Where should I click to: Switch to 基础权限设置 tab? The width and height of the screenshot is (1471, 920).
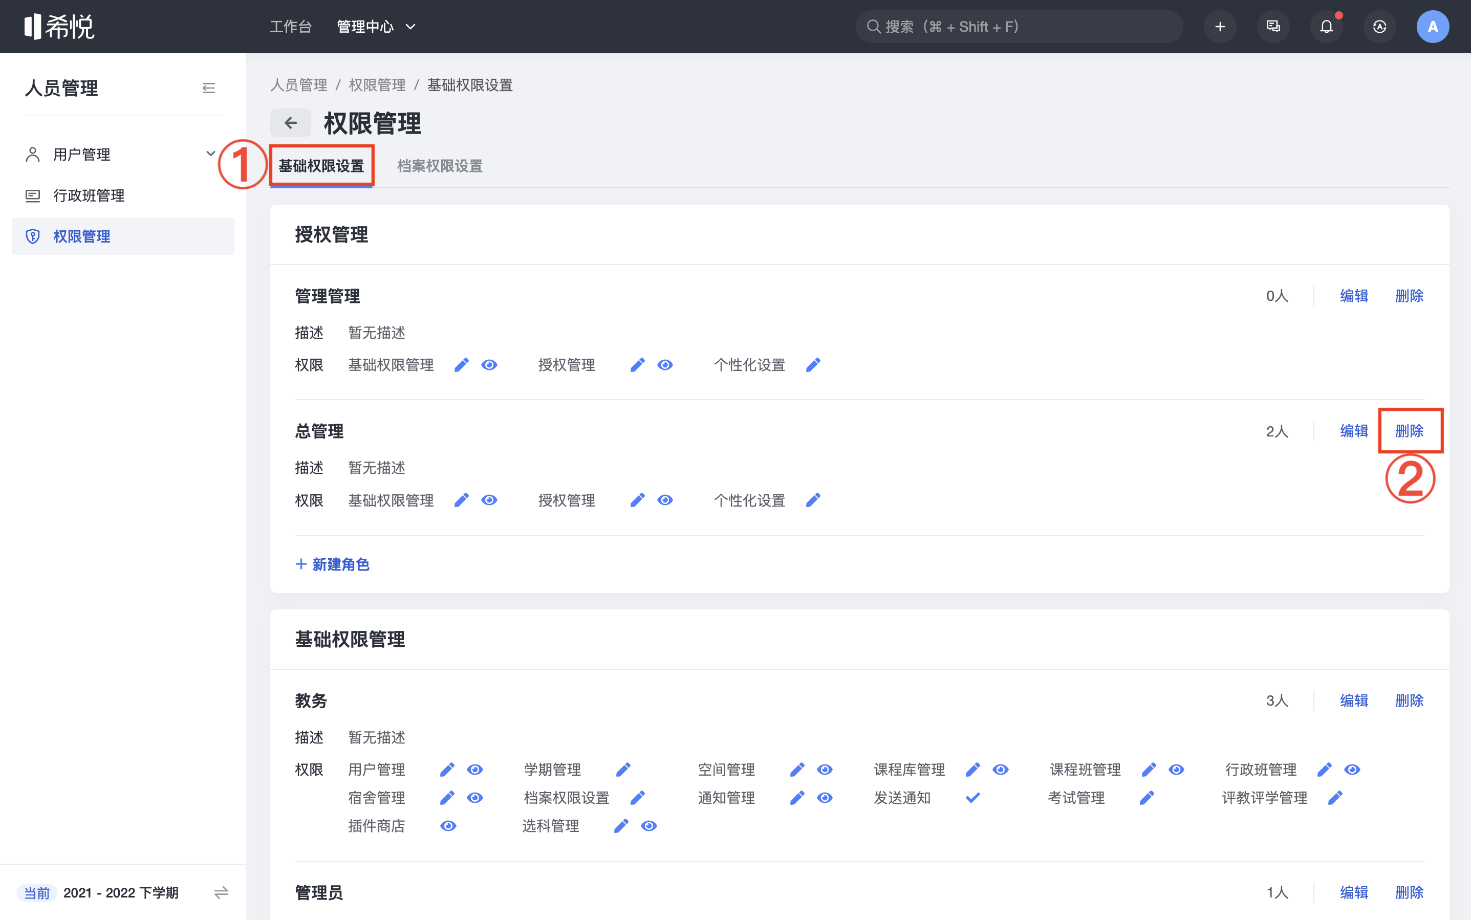tap(321, 166)
